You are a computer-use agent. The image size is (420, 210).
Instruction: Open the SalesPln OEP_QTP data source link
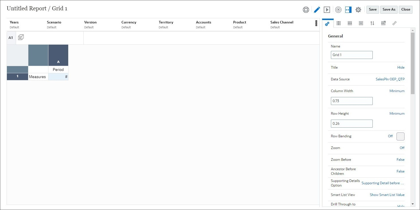(390, 79)
